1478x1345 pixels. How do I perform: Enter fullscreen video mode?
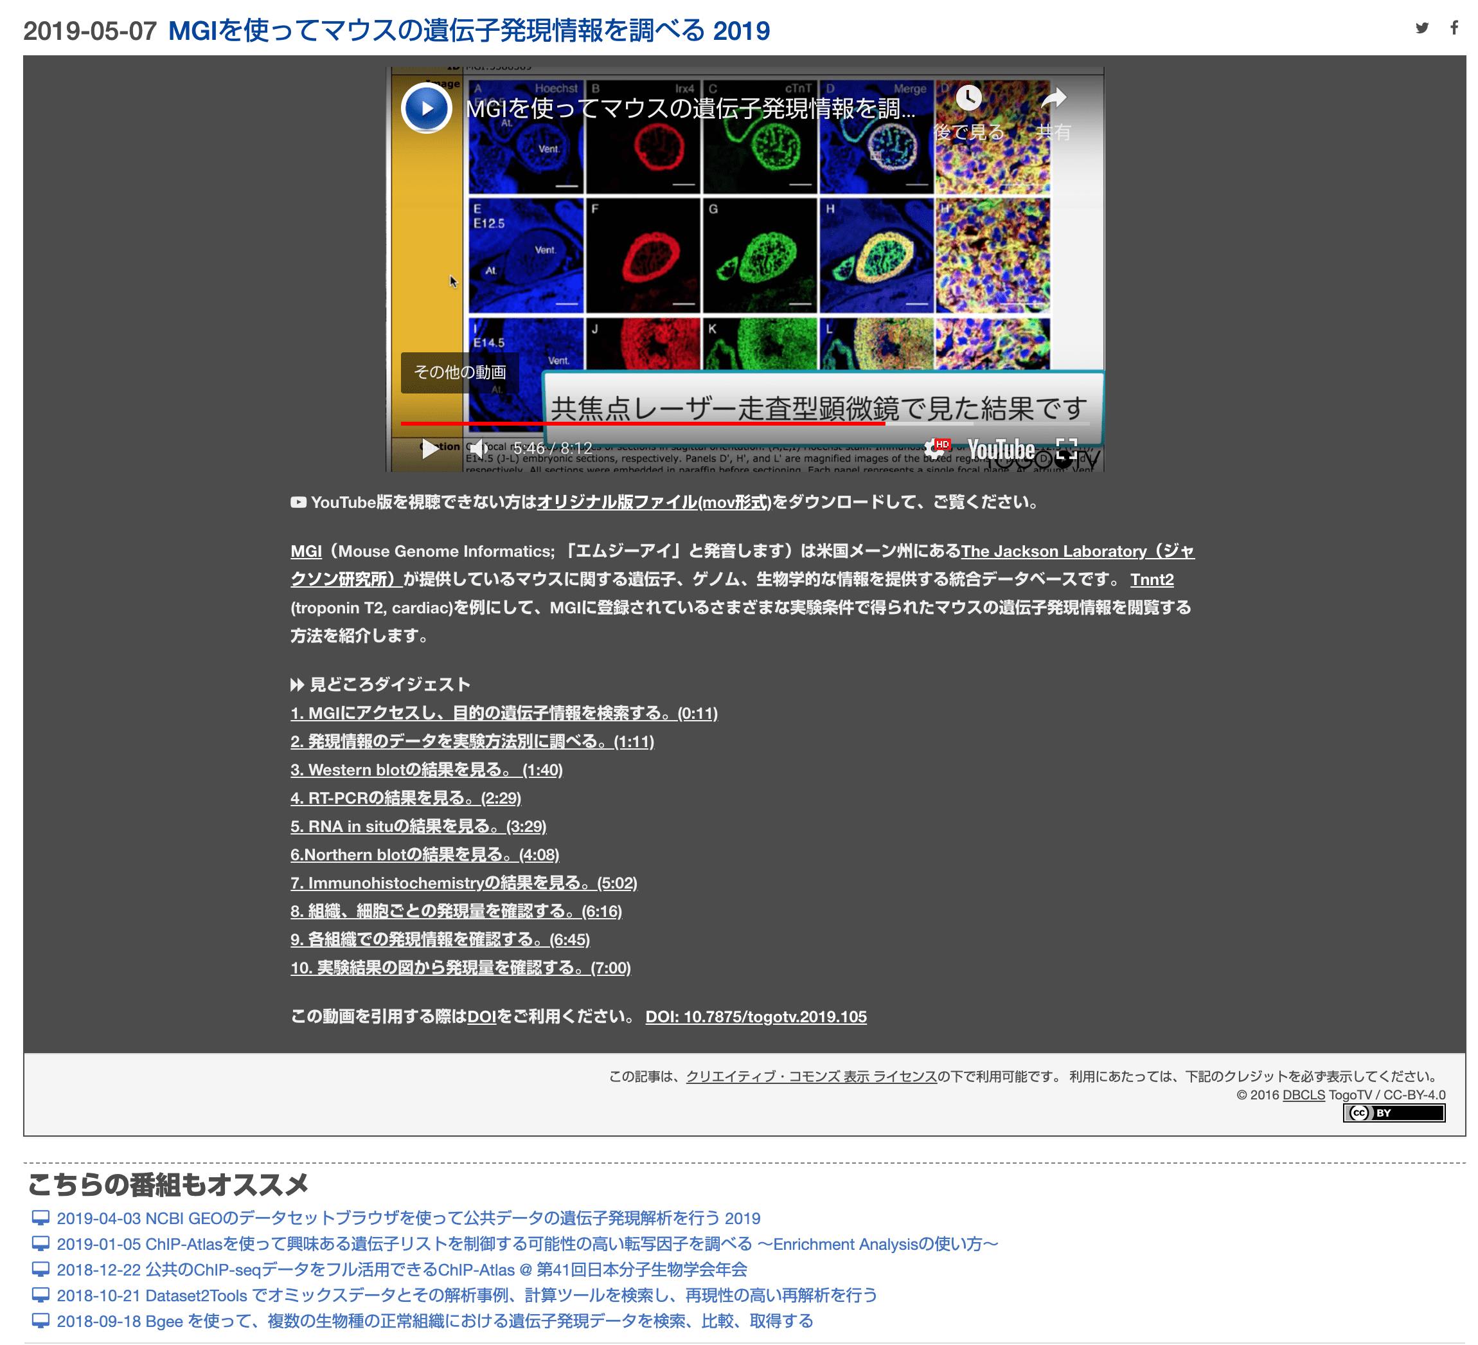coord(1066,448)
